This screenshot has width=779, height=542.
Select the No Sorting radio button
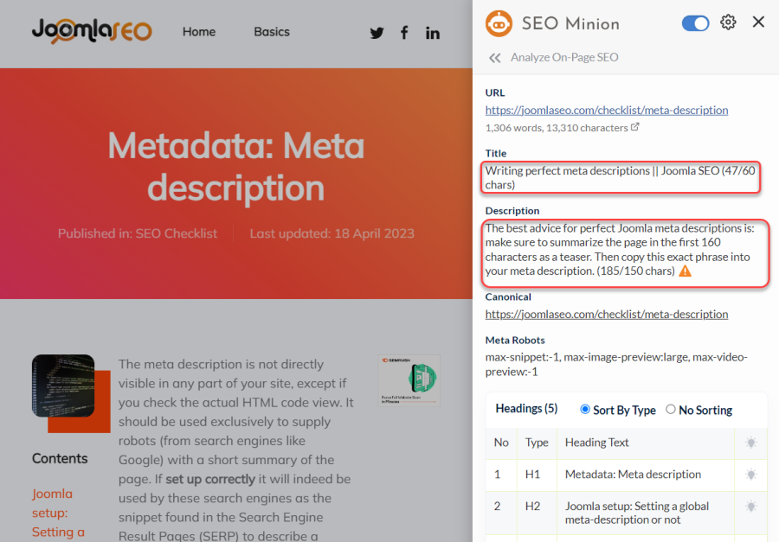pyautogui.click(x=671, y=409)
